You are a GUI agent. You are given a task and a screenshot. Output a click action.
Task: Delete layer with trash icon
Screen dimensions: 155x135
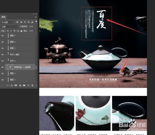32,85
